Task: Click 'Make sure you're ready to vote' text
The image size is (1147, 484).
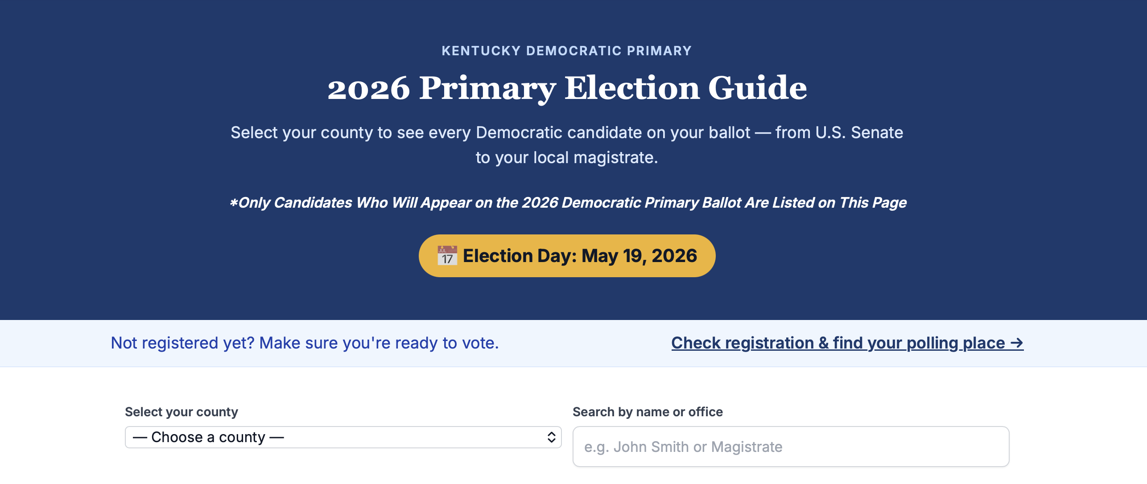Action: point(379,343)
